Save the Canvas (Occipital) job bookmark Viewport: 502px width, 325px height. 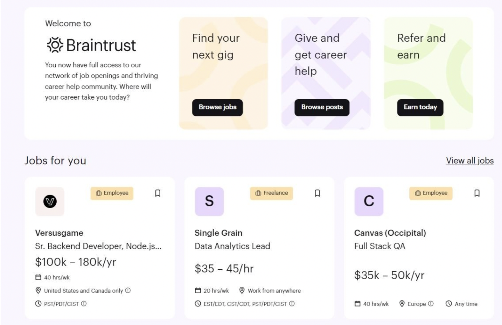point(477,193)
